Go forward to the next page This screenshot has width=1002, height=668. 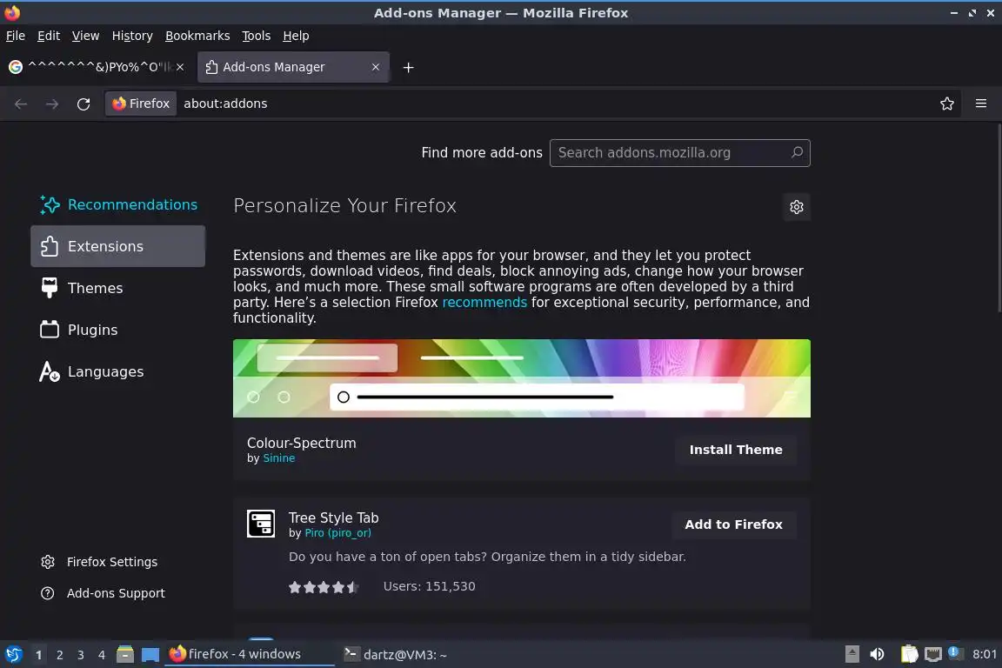click(x=52, y=104)
